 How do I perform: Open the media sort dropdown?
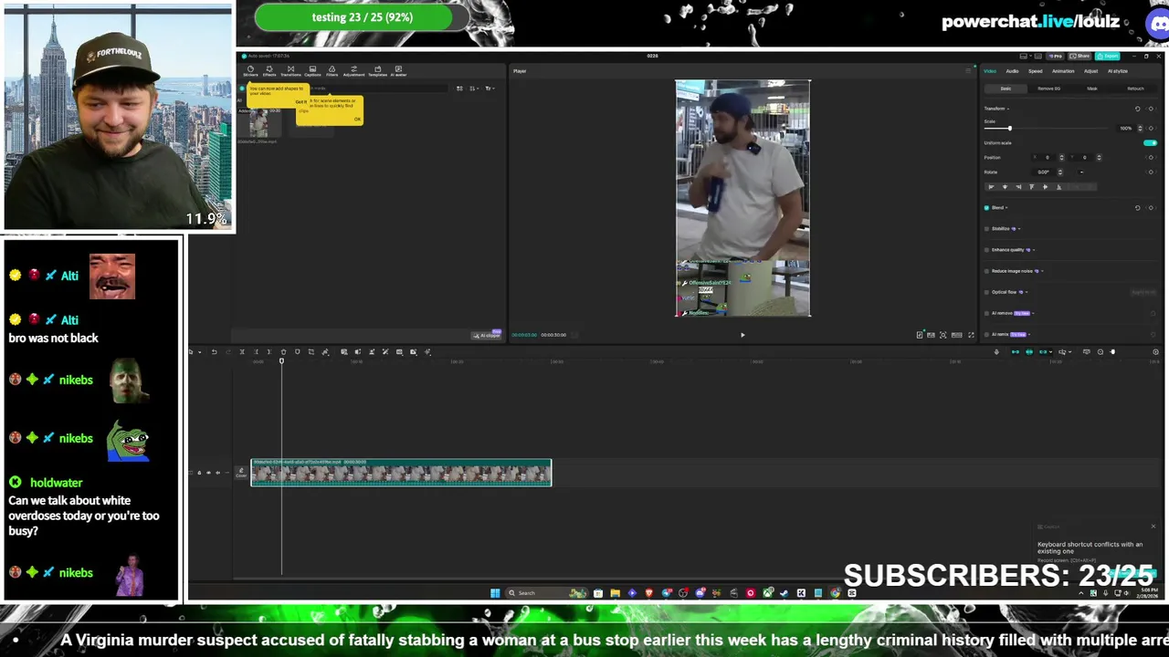click(473, 89)
